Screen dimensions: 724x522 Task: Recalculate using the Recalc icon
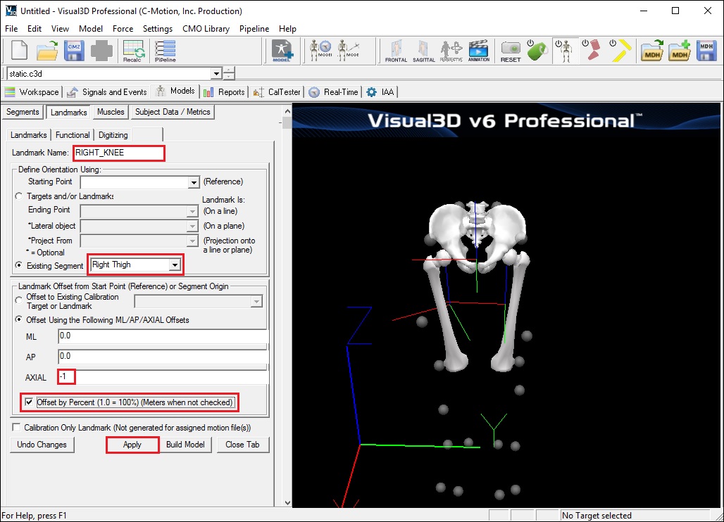coord(133,51)
